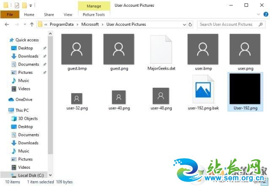Screen dimensions: 270x186
Task: Open the recent locations dropdown arrow
Action: [24, 24]
